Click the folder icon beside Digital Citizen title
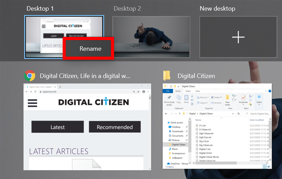Screen dimensions: 282x179 167,75
